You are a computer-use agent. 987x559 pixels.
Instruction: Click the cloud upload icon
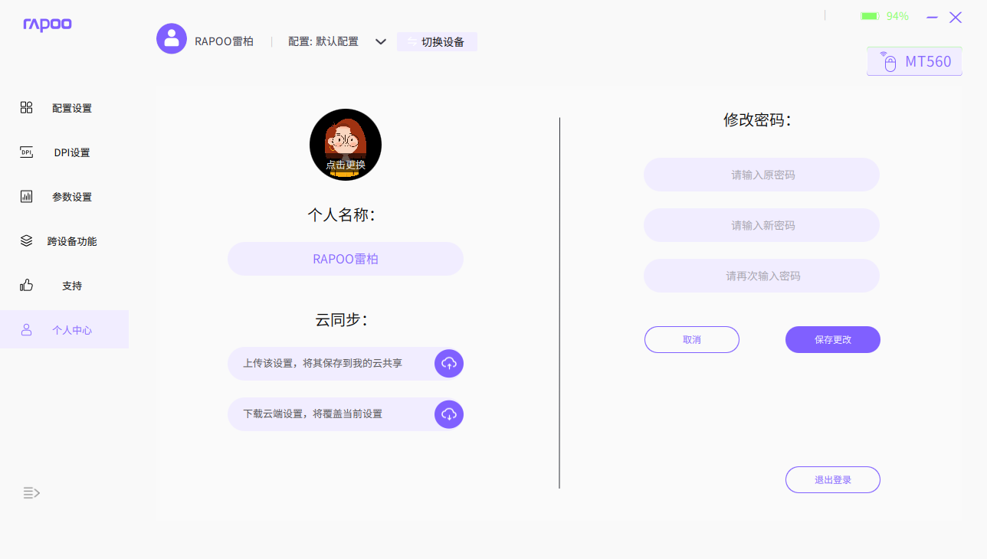(x=449, y=363)
